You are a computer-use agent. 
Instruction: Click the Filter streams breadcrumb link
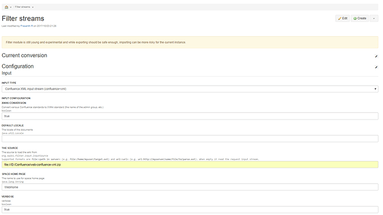click(22, 7)
